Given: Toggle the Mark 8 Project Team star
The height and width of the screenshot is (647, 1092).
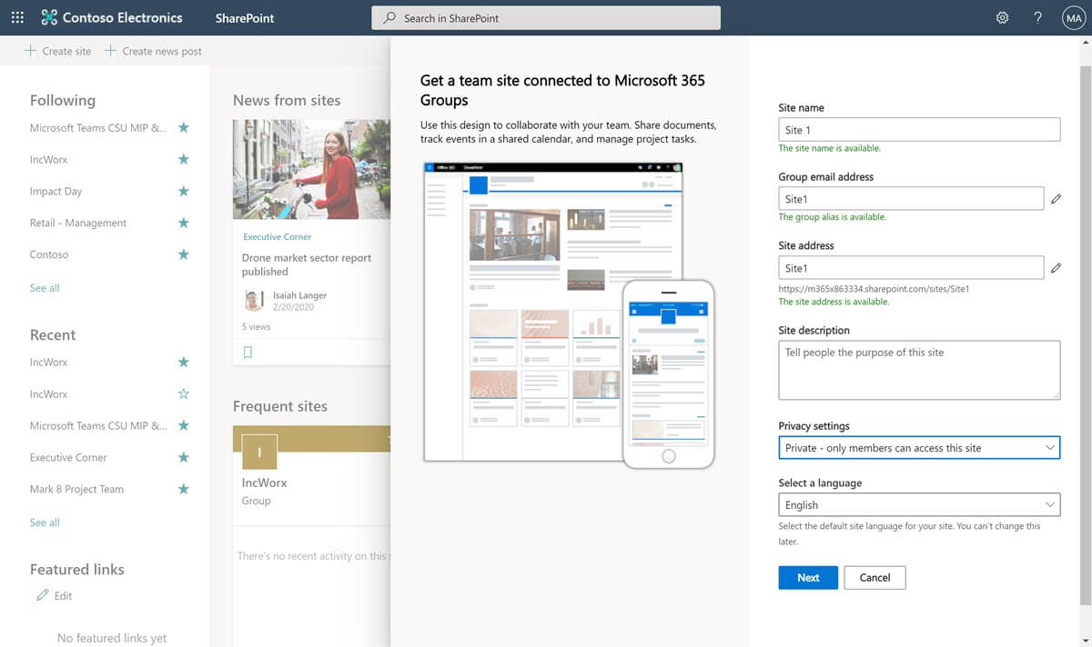Looking at the screenshot, I should click(183, 489).
